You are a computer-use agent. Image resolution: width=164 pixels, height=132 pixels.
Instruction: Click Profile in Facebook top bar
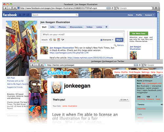139,15
